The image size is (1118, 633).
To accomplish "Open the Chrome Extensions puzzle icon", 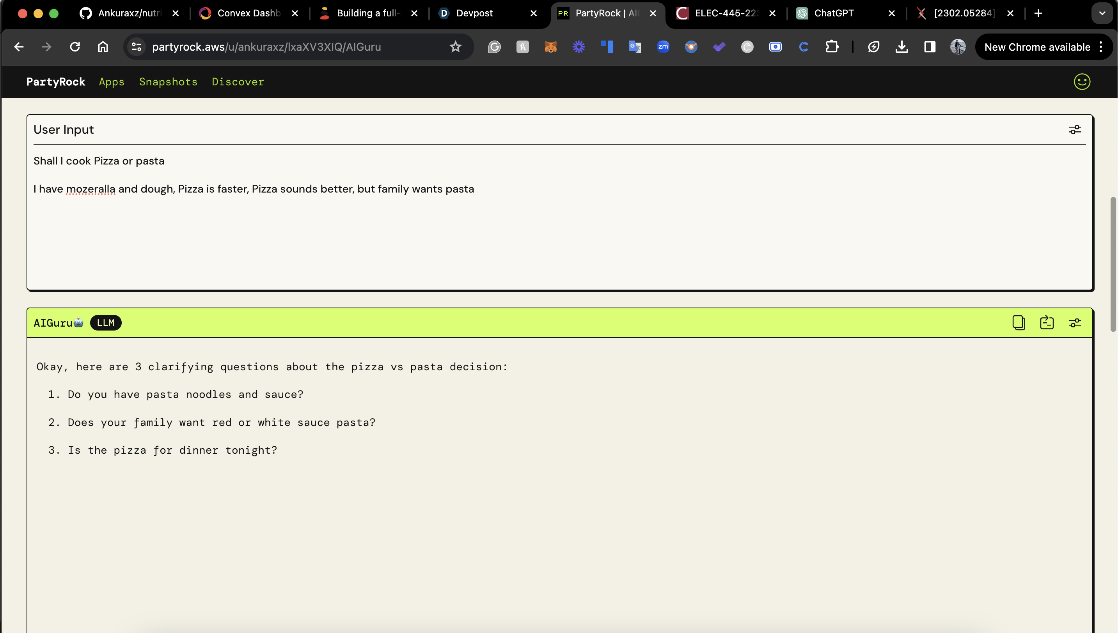I will click(x=832, y=47).
